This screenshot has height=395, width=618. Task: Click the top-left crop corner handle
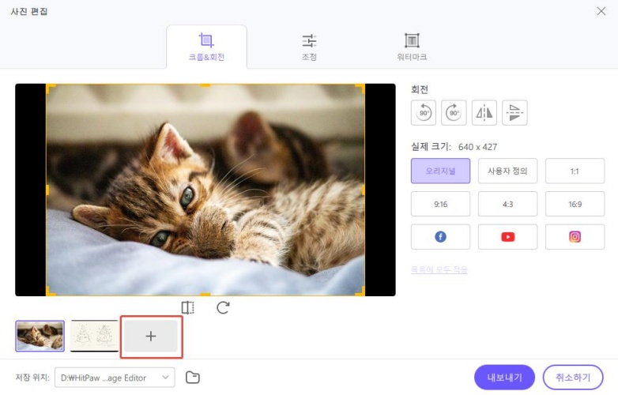(x=51, y=88)
